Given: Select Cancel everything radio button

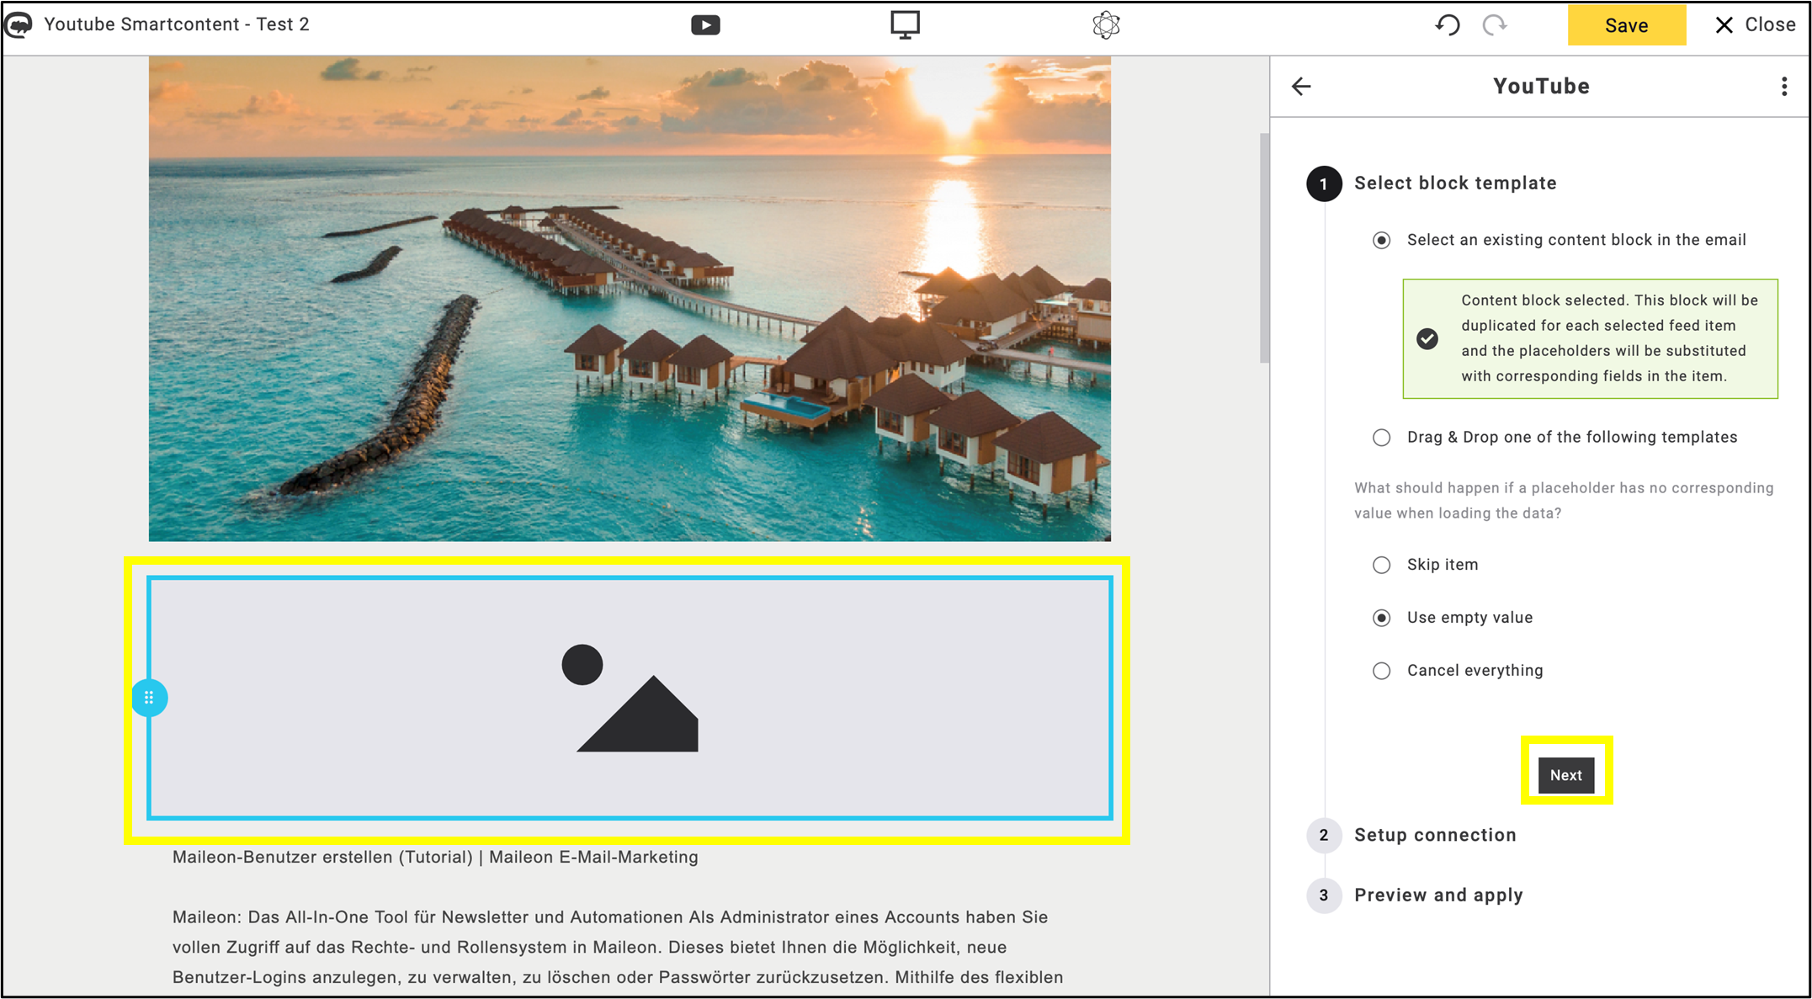Looking at the screenshot, I should [x=1381, y=671].
